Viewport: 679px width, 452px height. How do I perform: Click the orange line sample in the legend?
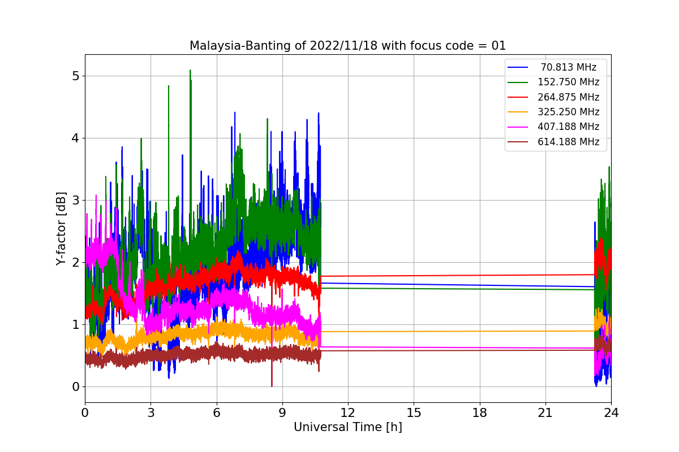pyautogui.click(x=518, y=112)
